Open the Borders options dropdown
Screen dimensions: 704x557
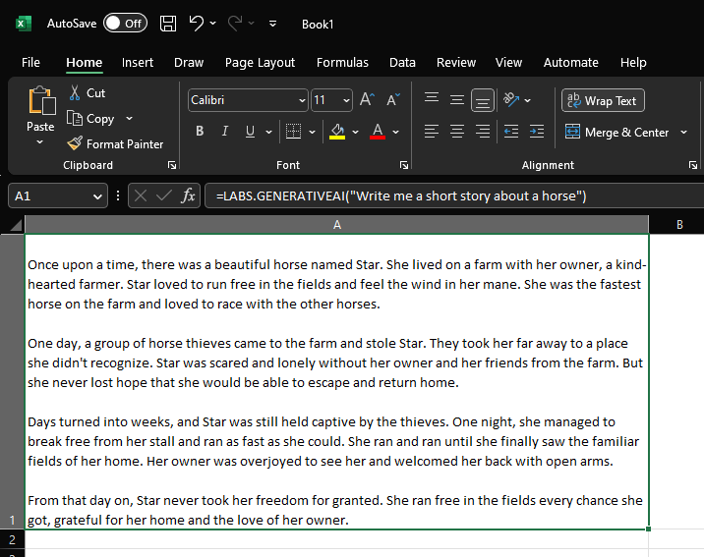[312, 132]
